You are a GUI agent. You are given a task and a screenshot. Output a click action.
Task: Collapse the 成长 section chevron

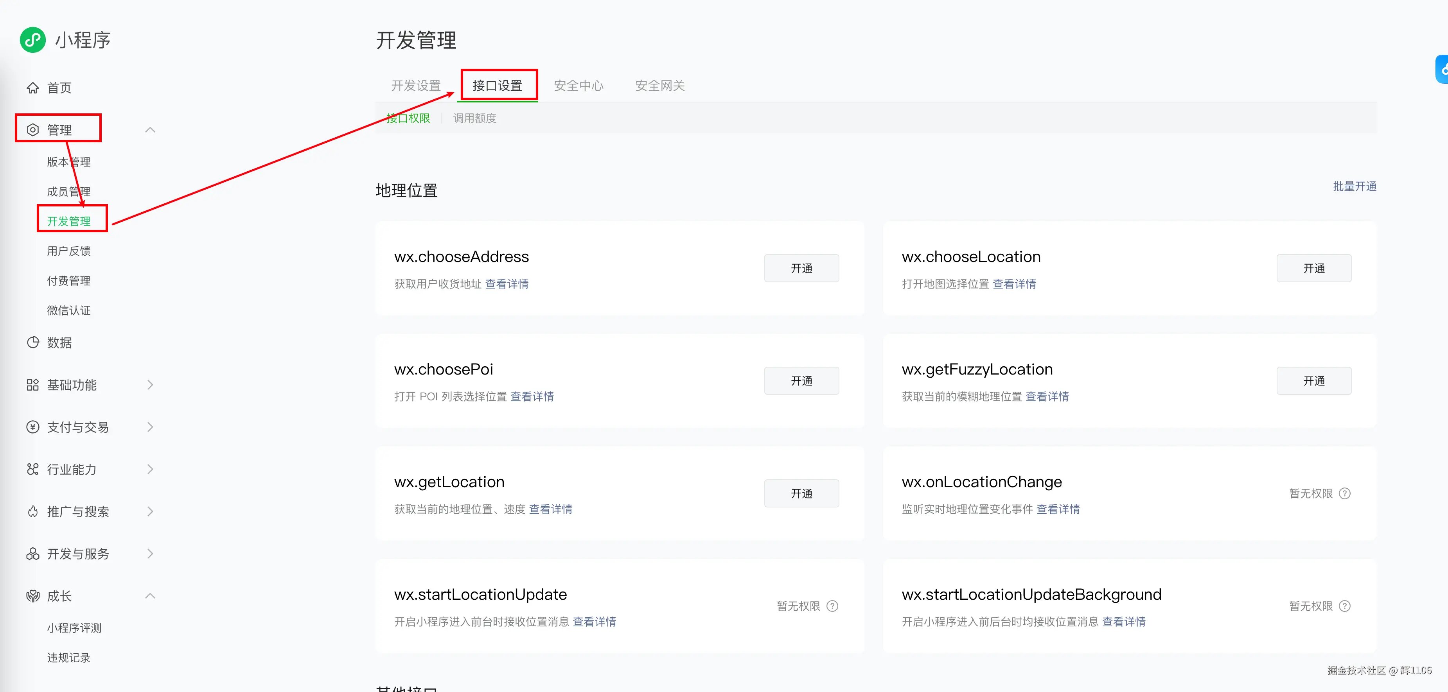(150, 596)
